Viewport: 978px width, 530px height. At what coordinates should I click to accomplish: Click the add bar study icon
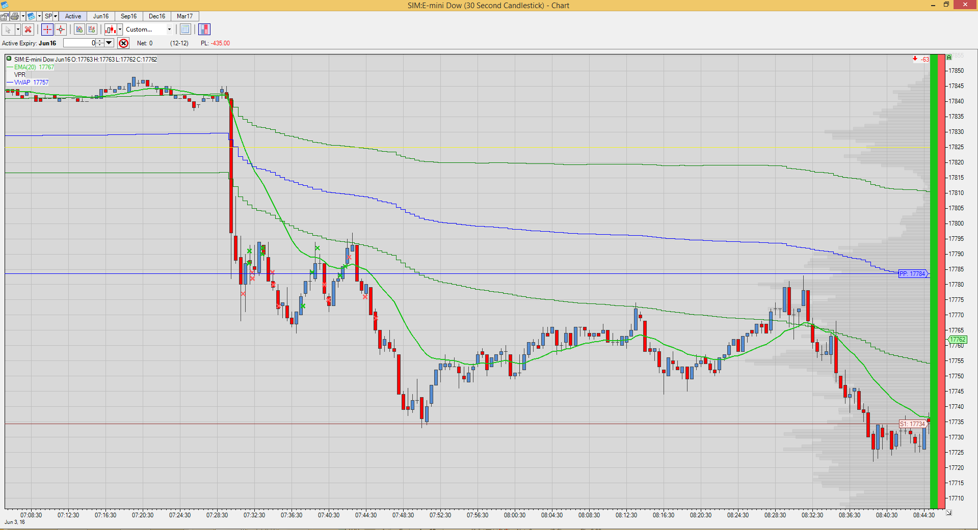tap(92, 30)
